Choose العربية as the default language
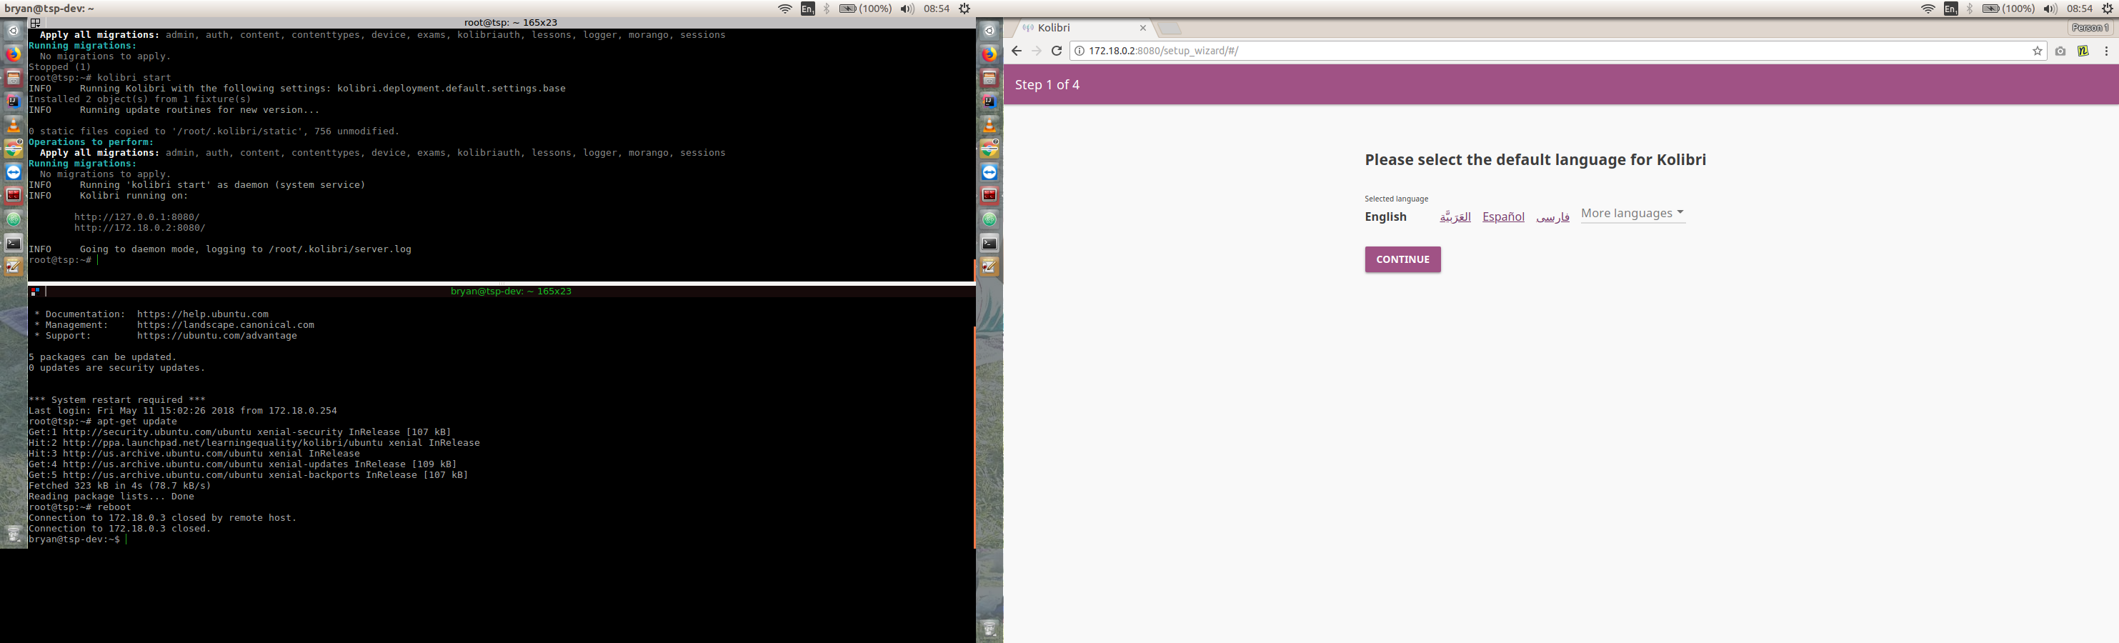2119x643 pixels. point(1455,217)
